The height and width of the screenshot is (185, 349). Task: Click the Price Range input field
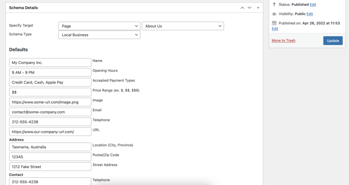click(50, 92)
